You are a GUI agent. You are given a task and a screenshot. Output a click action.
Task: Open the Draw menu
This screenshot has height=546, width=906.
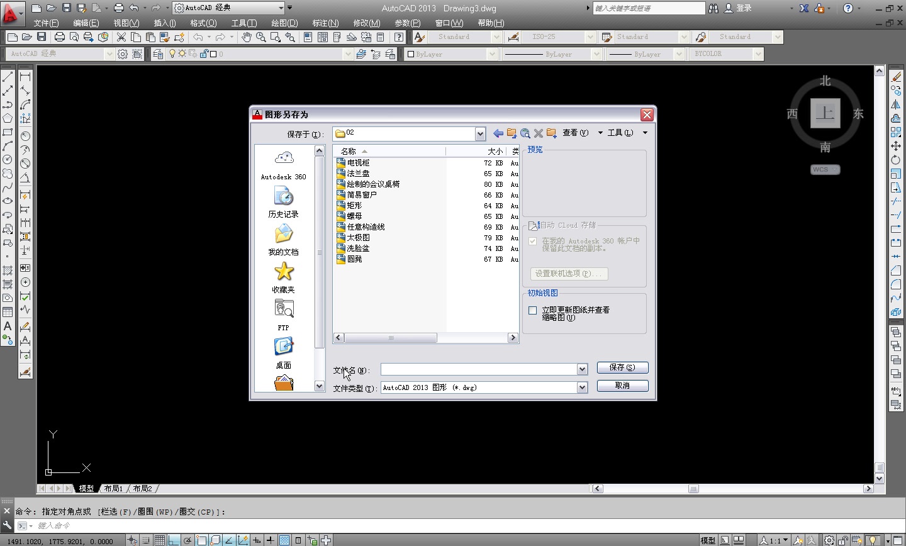(x=284, y=23)
